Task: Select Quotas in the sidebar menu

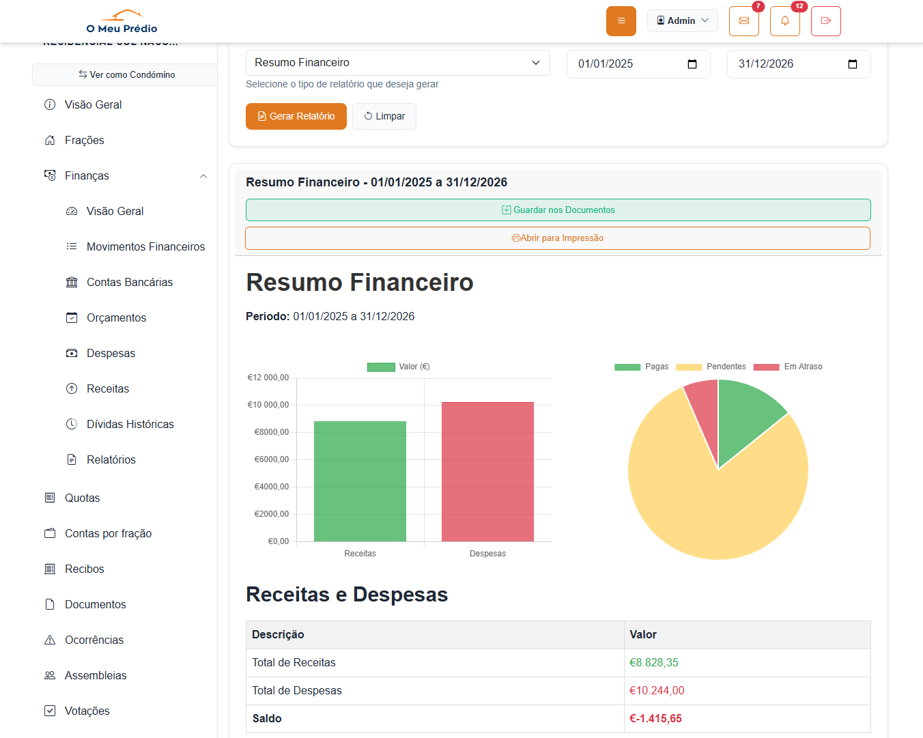Action: 82,498
